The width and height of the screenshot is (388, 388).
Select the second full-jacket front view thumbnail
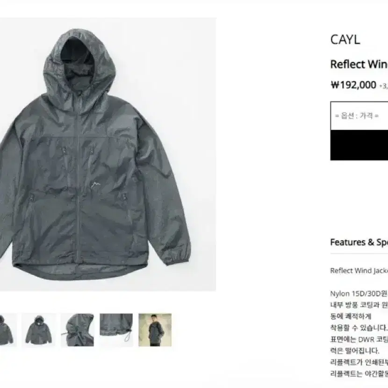coord(39,330)
